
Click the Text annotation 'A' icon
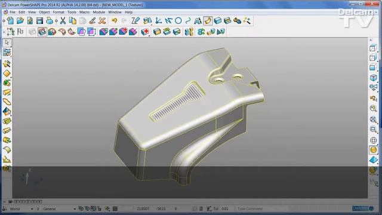[198, 21]
